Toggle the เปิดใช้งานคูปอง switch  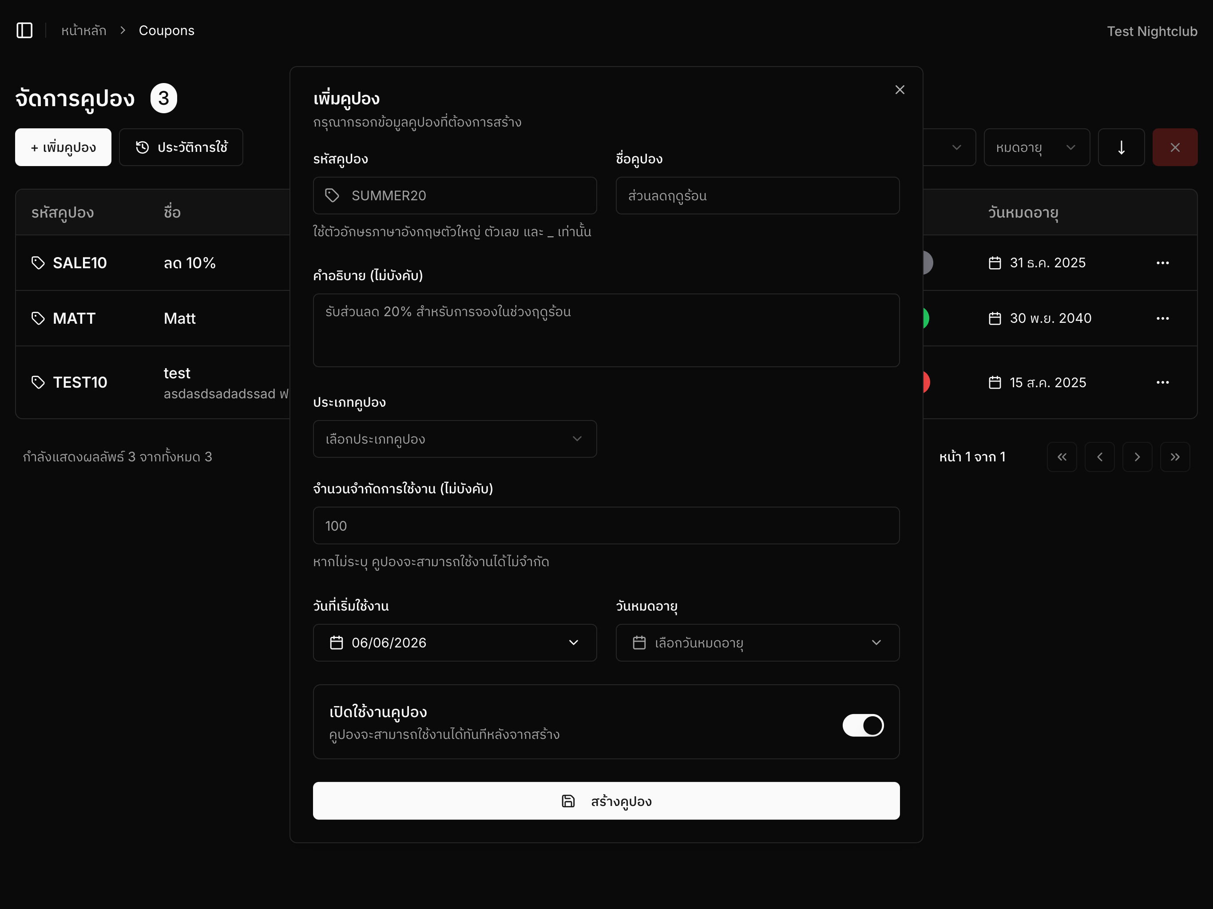(863, 725)
